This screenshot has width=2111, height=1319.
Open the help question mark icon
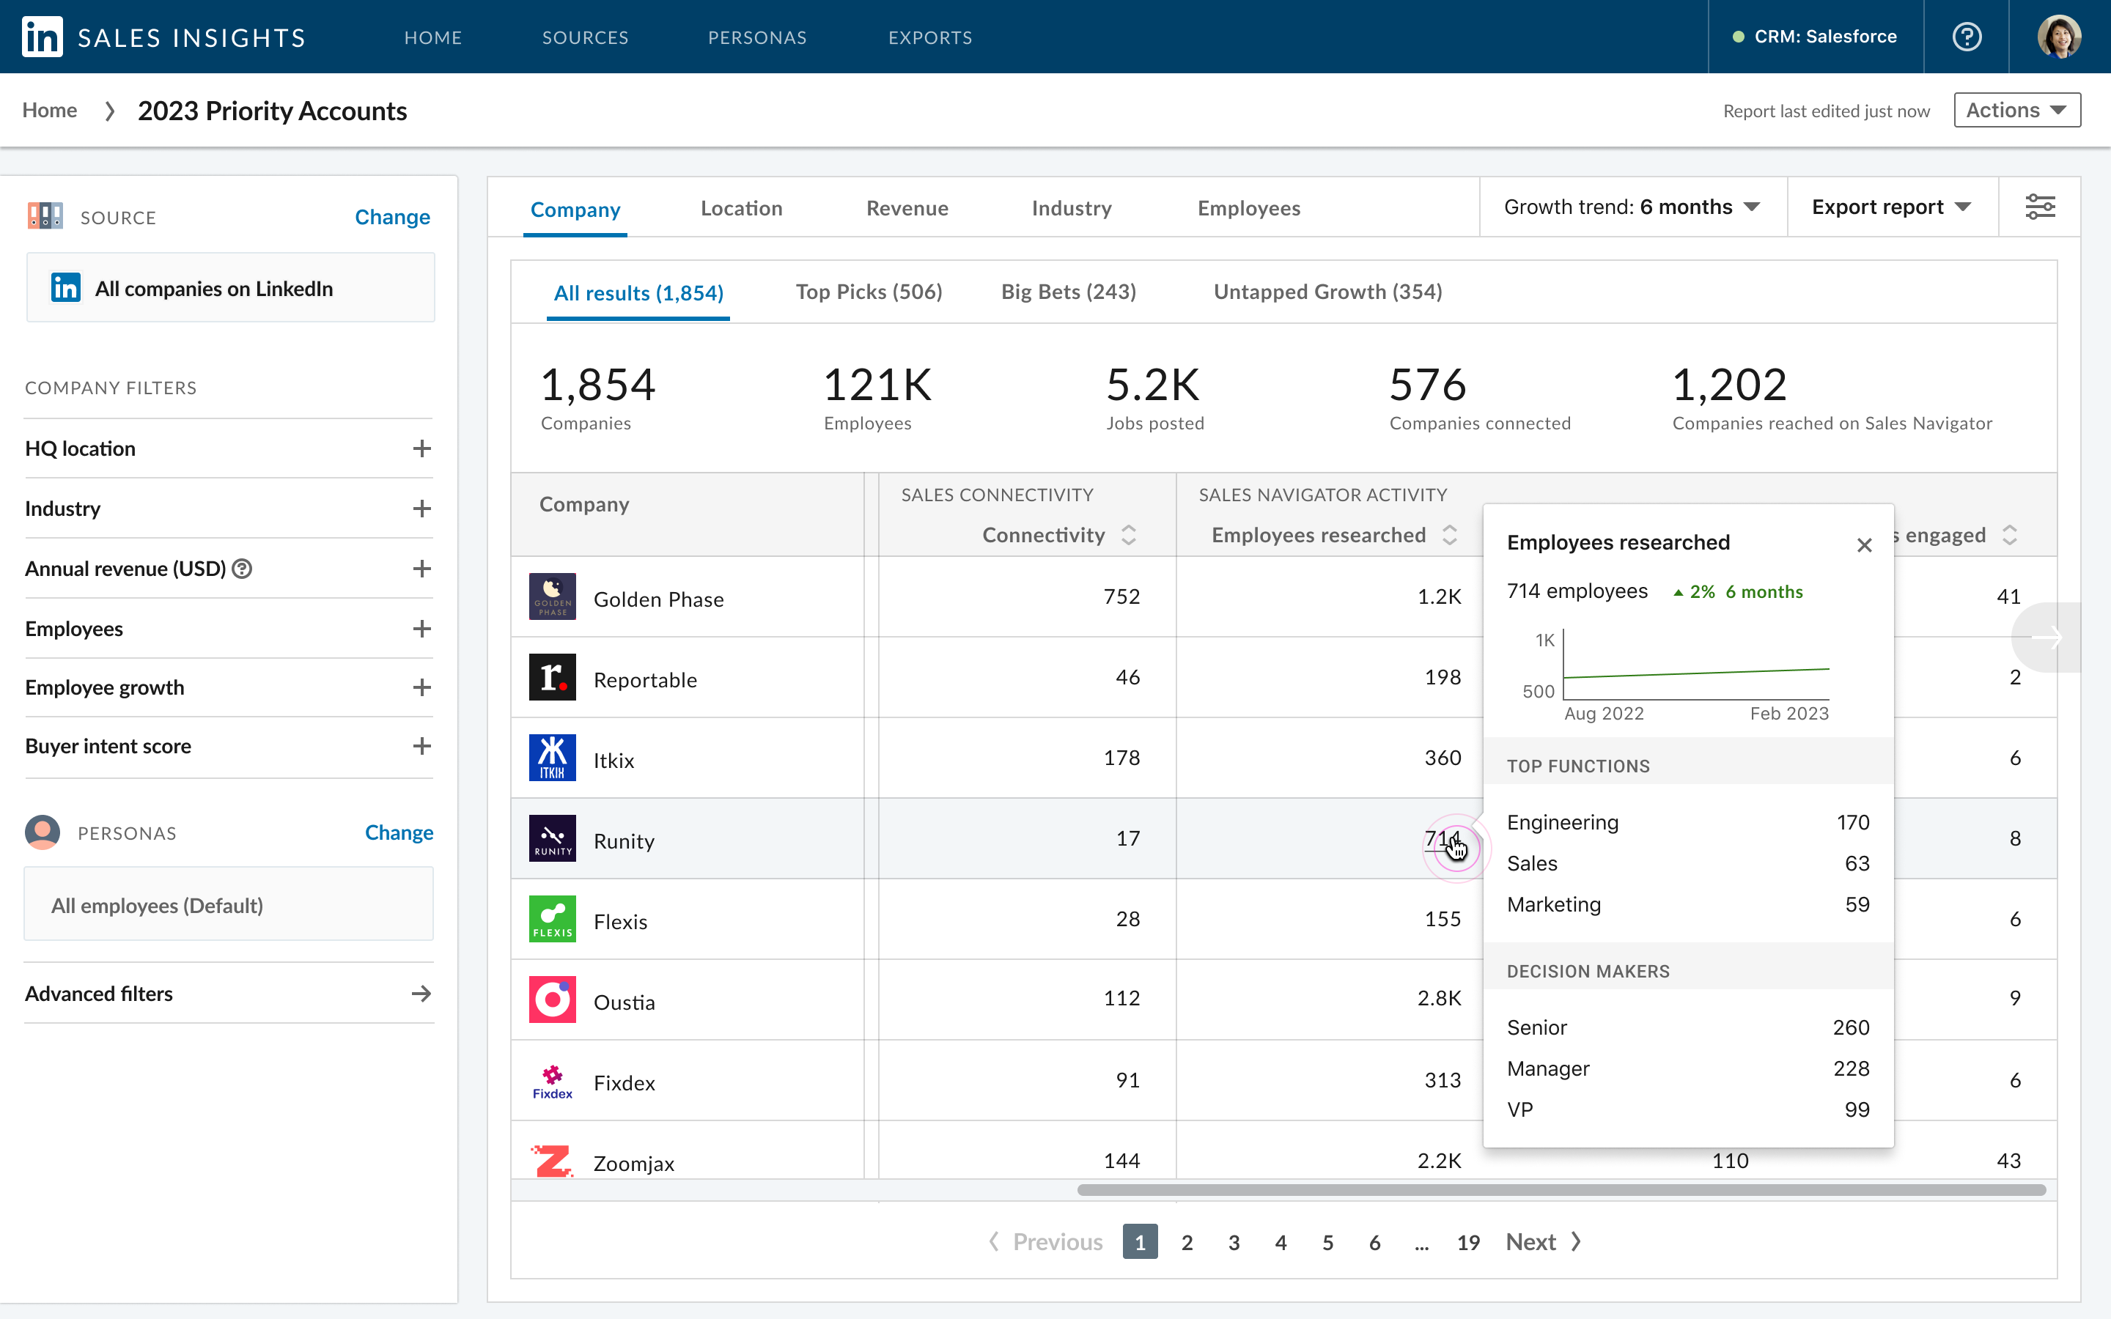click(1966, 37)
